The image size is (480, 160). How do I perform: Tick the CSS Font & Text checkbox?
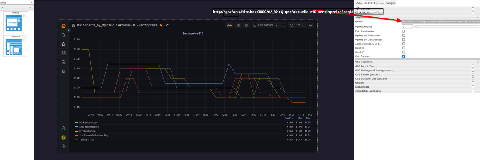pyautogui.click(x=473, y=66)
